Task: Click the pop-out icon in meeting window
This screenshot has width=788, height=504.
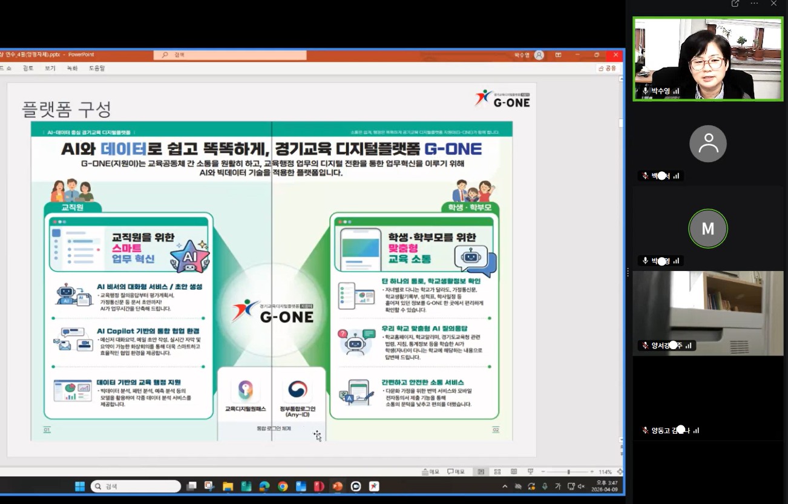Action: [x=735, y=4]
